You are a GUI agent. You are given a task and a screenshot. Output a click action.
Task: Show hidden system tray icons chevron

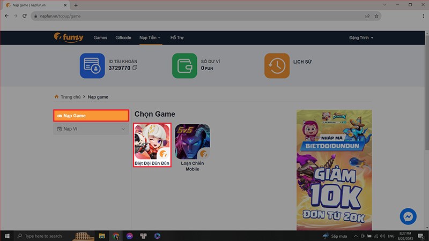[x=356, y=236]
